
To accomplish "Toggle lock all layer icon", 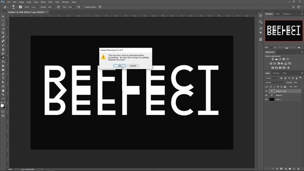I will click(285, 87).
